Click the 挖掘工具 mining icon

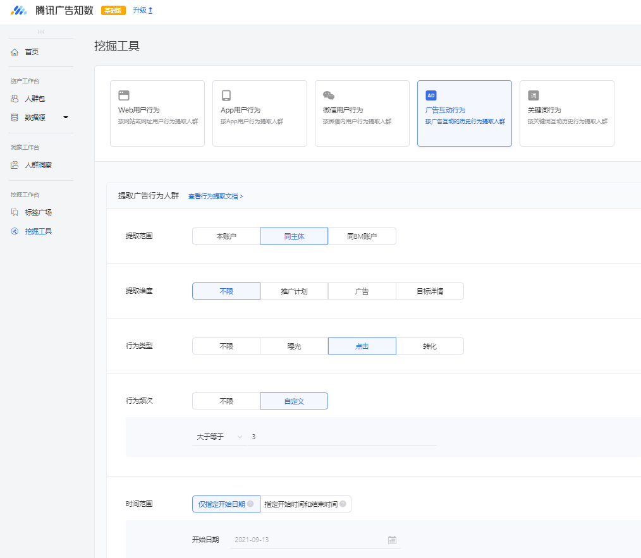coord(15,231)
